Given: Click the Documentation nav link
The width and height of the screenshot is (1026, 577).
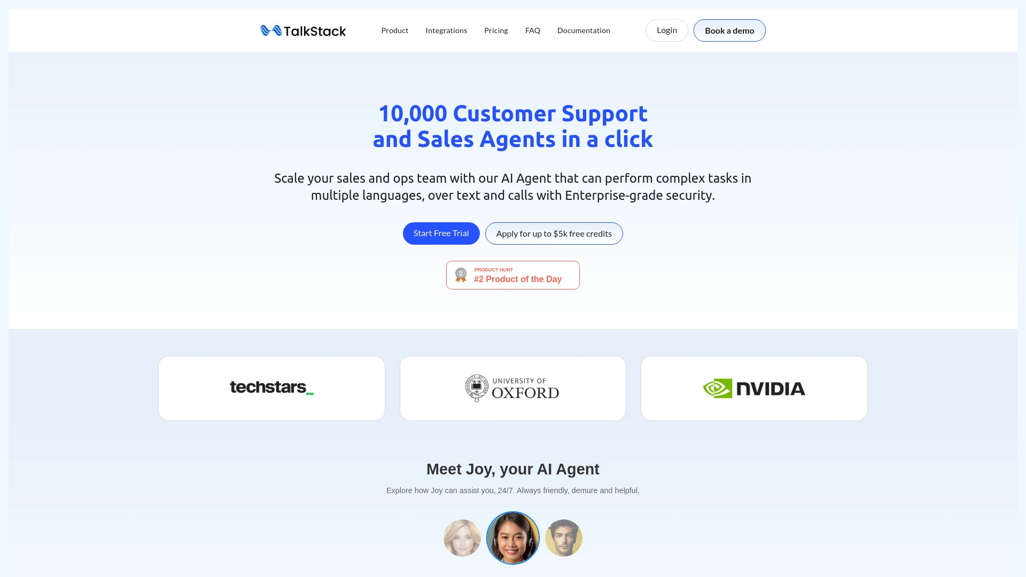Looking at the screenshot, I should [x=584, y=30].
